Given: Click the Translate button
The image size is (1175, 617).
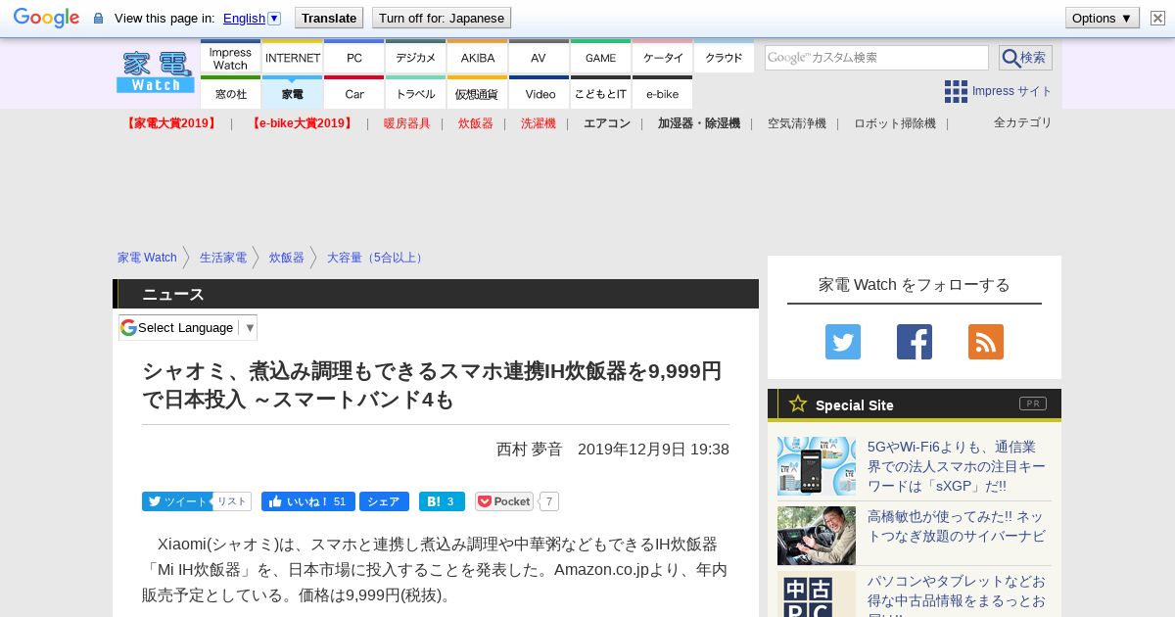Looking at the screenshot, I should pyautogui.click(x=328, y=18).
